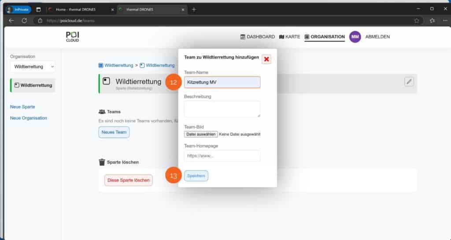The width and height of the screenshot is (451, 240).
Task: Open the browser tab actions icon
Action: pyautogui.click(x=38, y=9)
